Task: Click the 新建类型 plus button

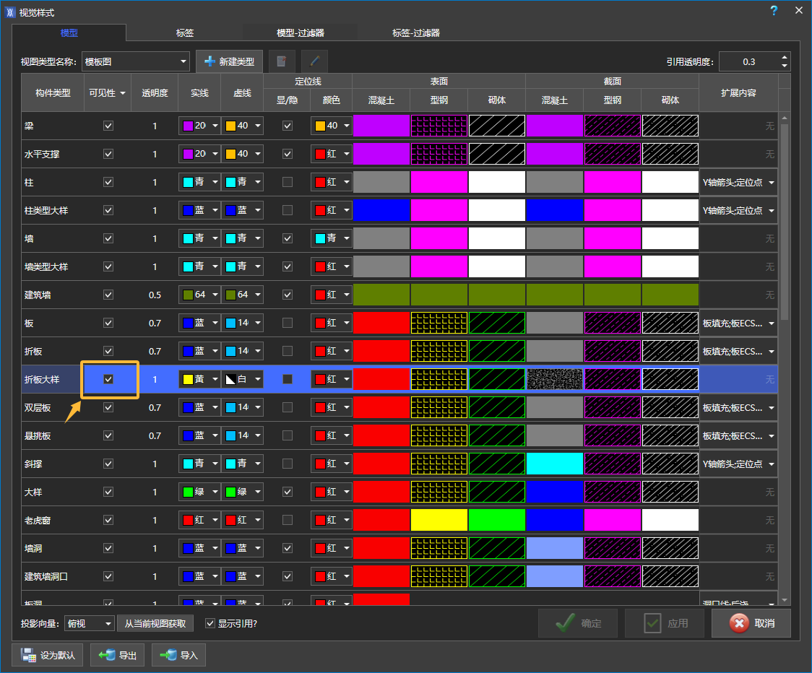Action: coord(229,61)
